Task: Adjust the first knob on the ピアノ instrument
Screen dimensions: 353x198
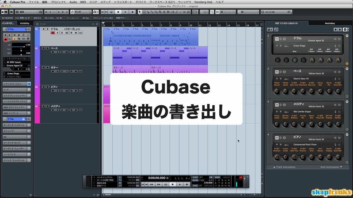Action: click(277, 157)
